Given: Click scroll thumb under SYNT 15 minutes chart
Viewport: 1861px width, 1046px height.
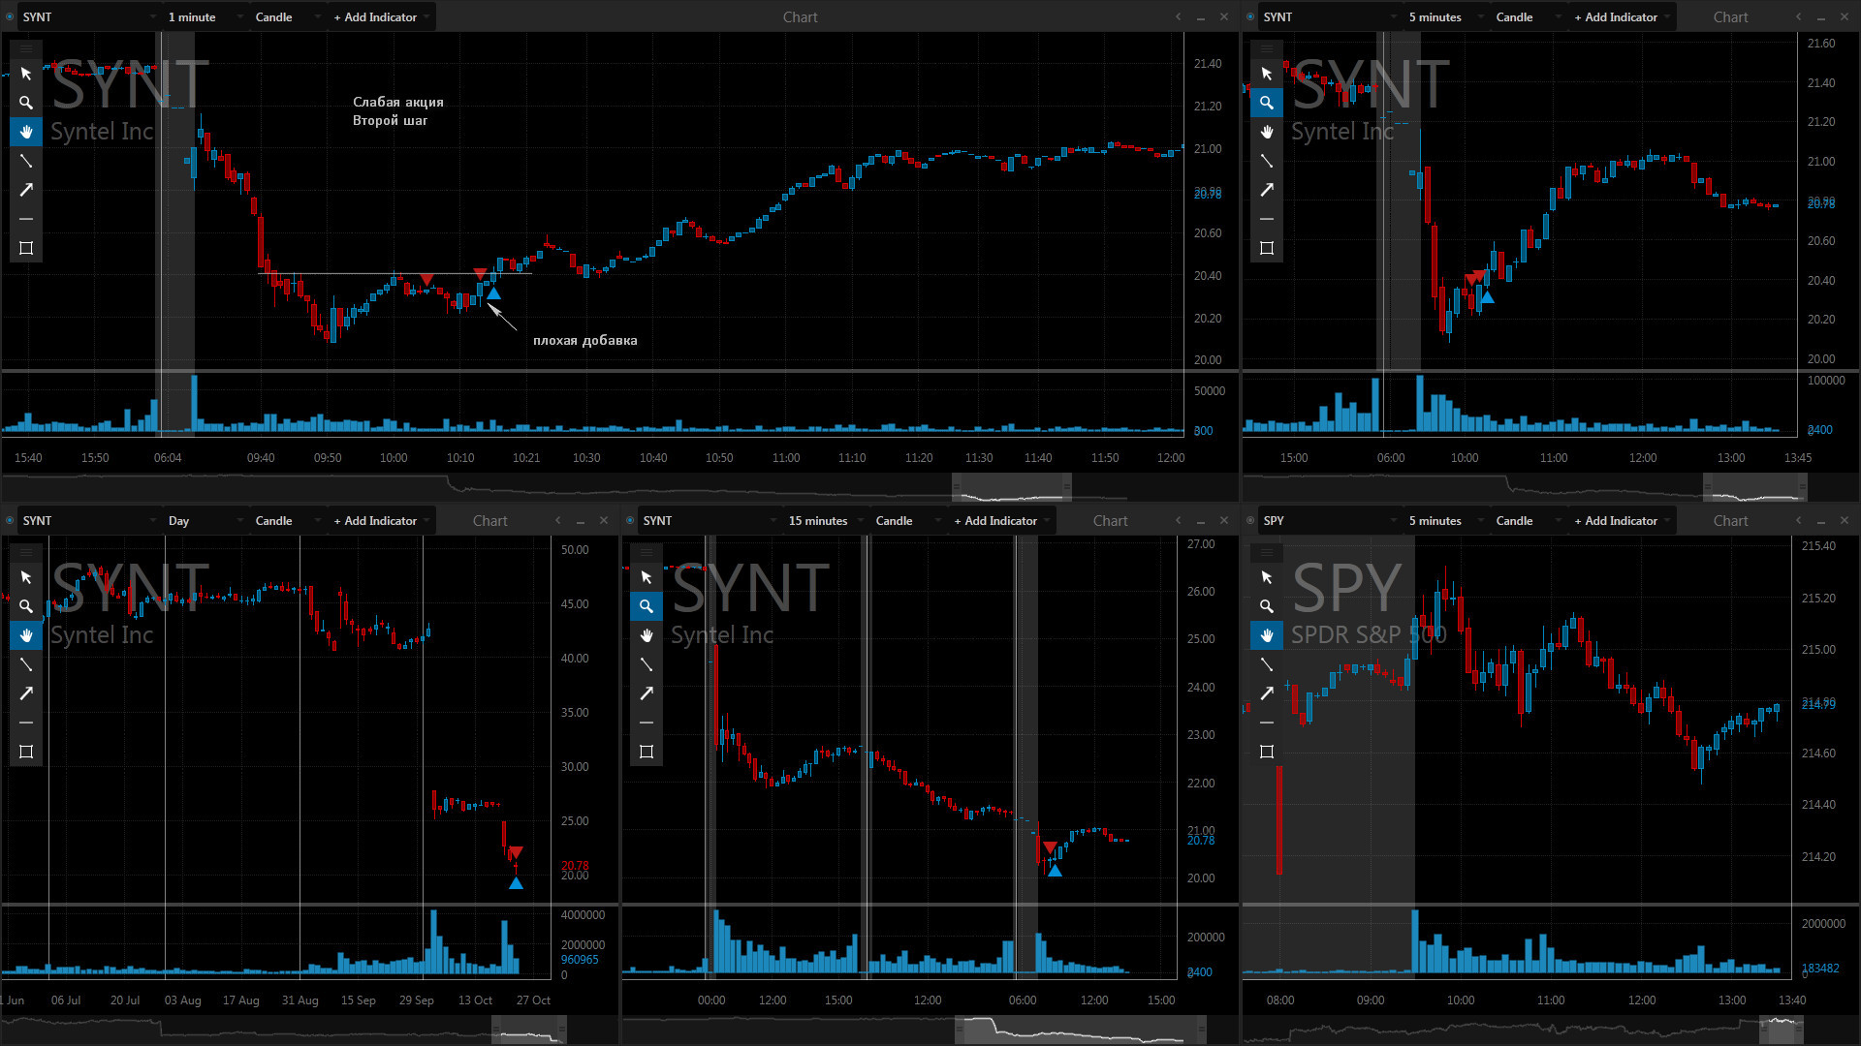Looking at the screenshot, I should click(x=1081, y=1030).
